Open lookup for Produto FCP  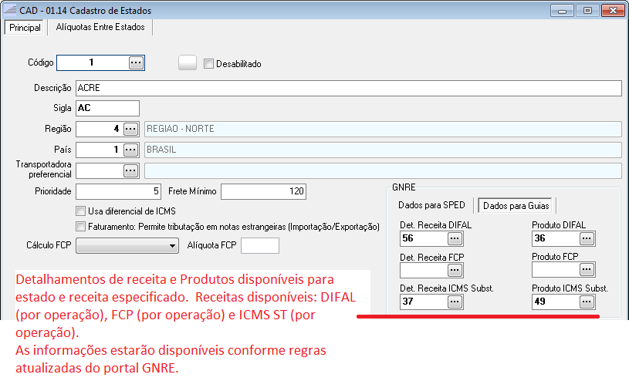[x=587, y=270]
